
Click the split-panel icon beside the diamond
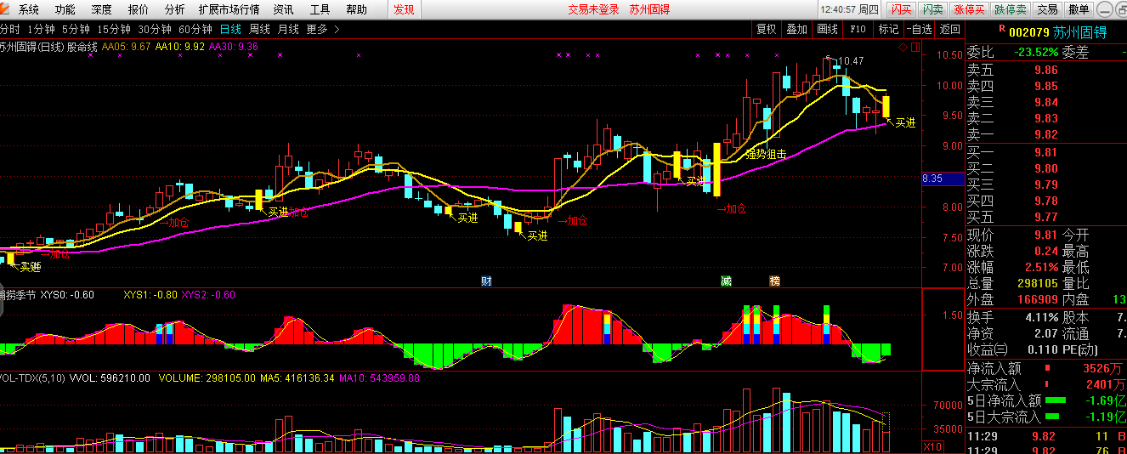click(915, 48)
